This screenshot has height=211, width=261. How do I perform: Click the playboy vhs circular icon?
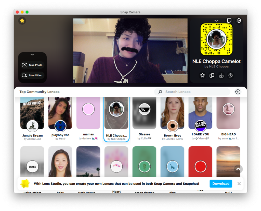click(x=60, y=126)
